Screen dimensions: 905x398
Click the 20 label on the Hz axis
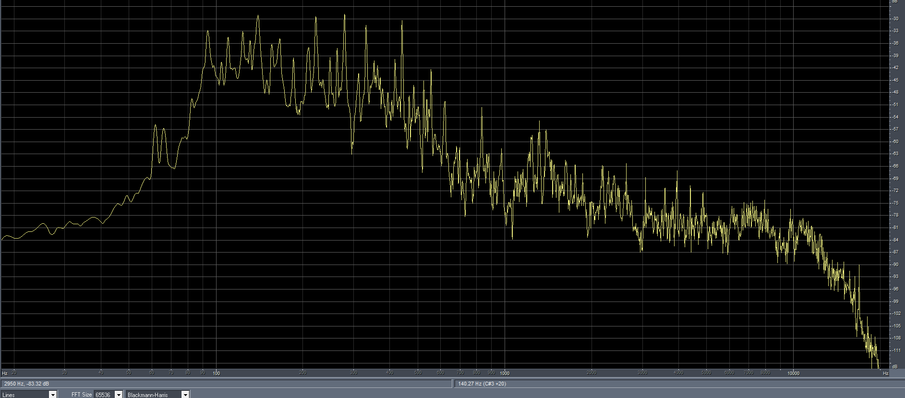(x=14, y=373)
